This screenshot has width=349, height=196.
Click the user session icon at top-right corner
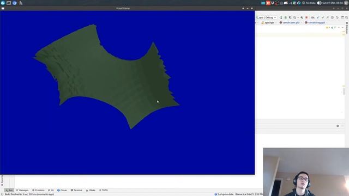click(346, 3)
